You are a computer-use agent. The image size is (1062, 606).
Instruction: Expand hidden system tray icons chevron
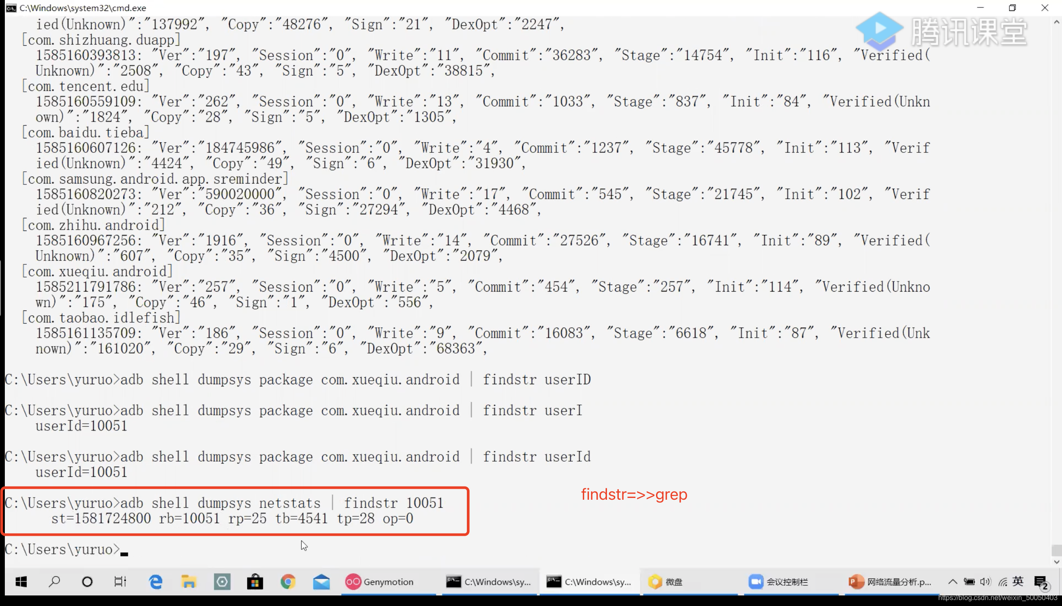[x=952, y=582]
